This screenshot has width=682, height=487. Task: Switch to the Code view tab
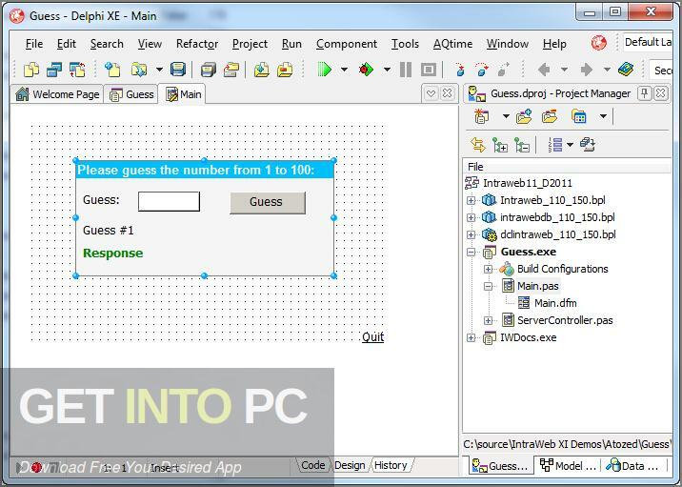click(x=313, y=465)
